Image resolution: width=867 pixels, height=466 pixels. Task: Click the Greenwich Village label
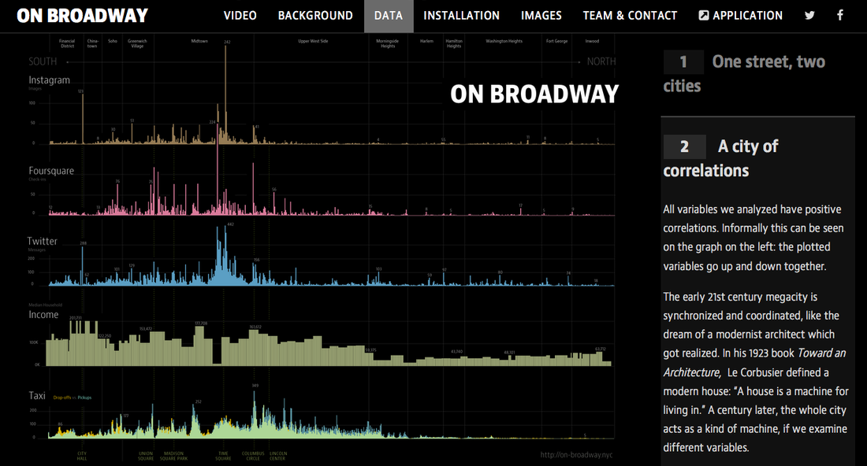click(x=137, y=43)
